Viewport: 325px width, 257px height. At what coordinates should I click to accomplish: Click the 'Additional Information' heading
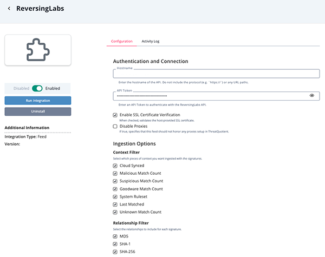point(27,128)
